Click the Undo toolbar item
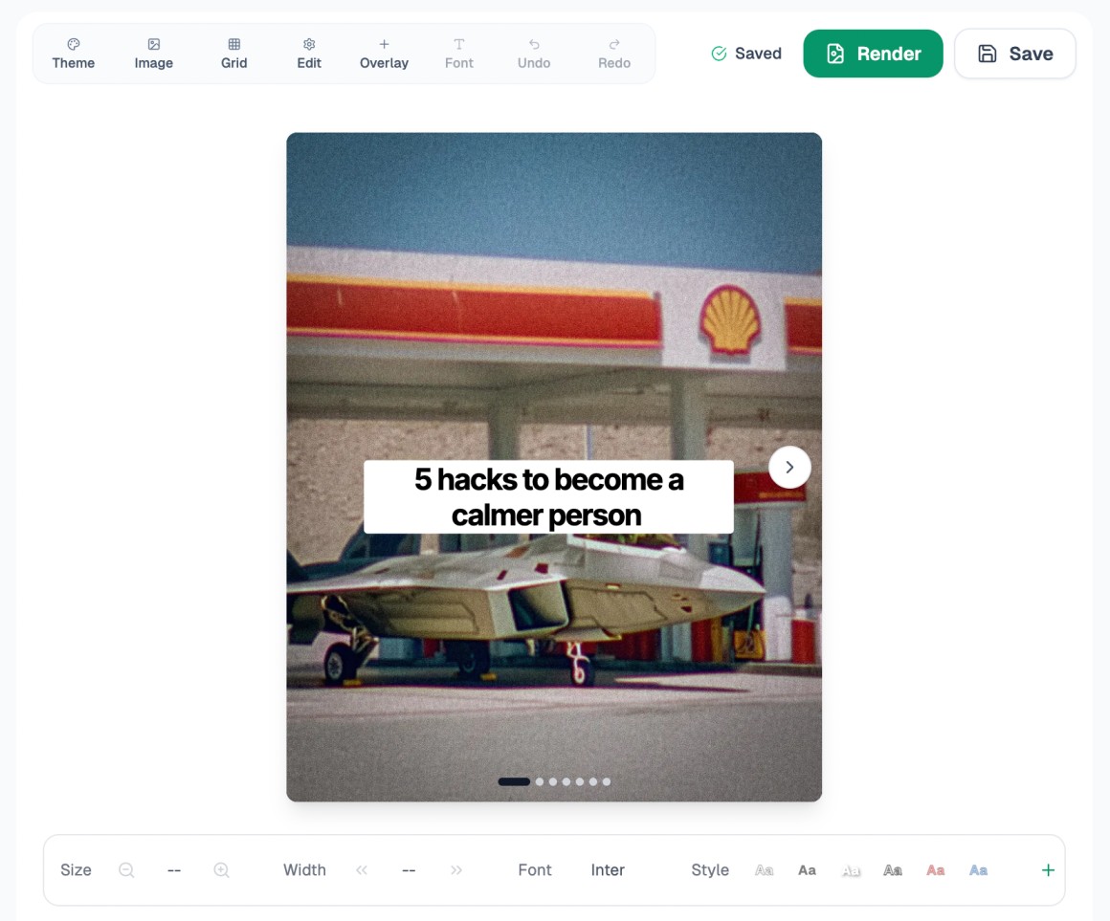 point(534,54)
